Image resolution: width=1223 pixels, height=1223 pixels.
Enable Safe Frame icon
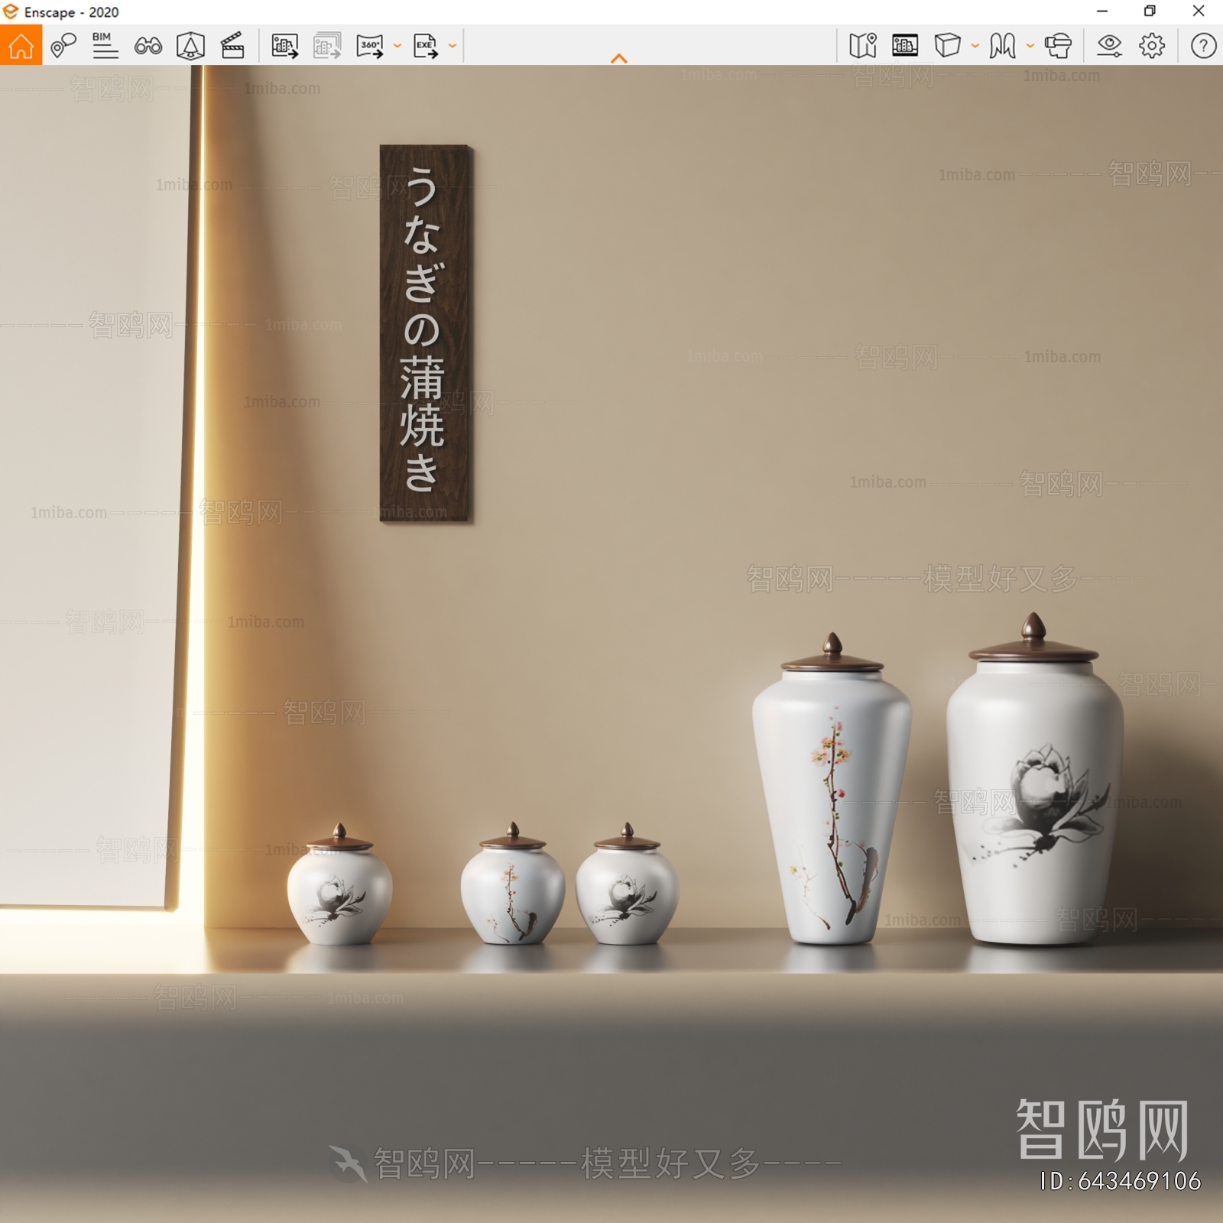(x=190, y=46)
